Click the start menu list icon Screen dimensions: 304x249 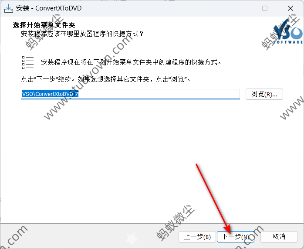(x=28, y=62)
